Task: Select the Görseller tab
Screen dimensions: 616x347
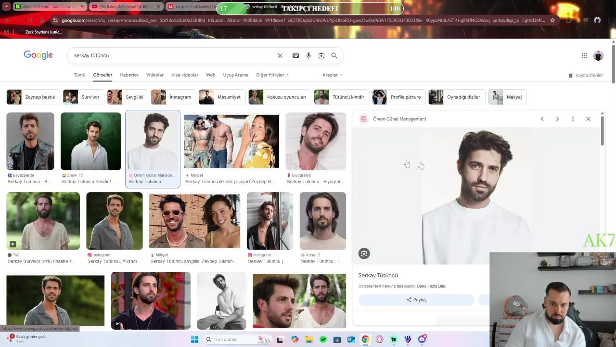Action: pos(103,75)
